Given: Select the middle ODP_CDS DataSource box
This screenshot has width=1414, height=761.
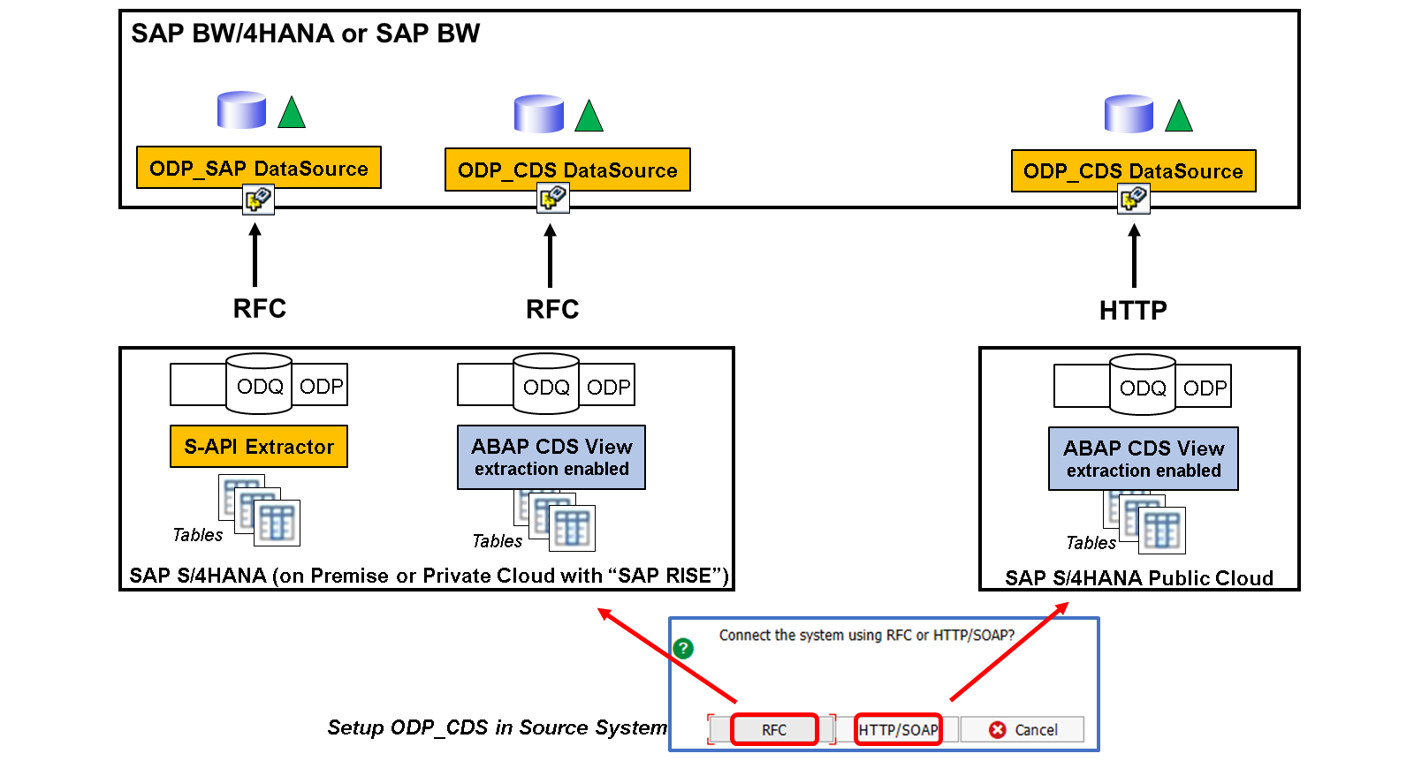Looking at the screenshot, I should [567, 170].
